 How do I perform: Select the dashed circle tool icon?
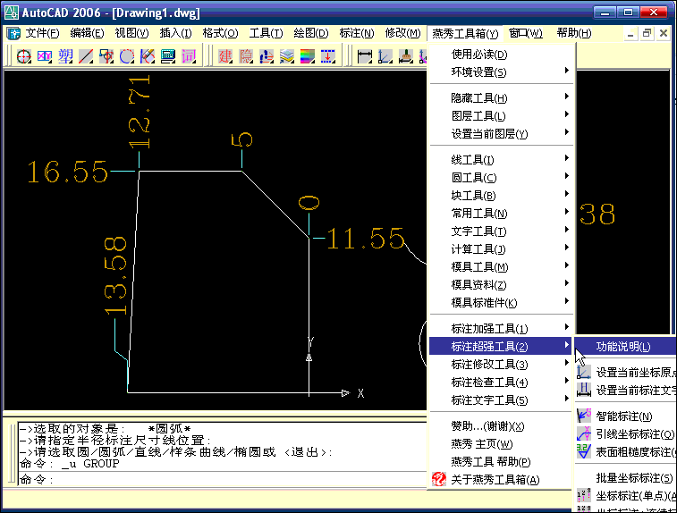[x=127, y=56]
